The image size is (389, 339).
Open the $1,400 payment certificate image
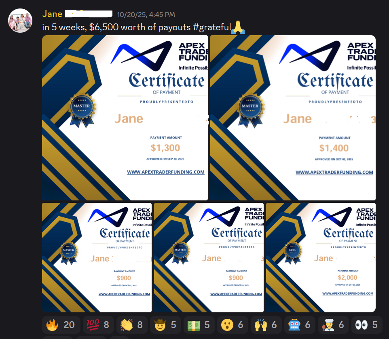pyautogui.click(x=293, y=118)
